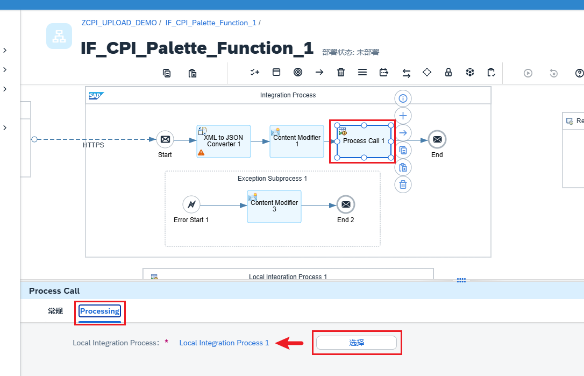Click the information icon beside Process Call
Image resolution: width=584 pixels, height=376 pixels.
click(403, 98)
